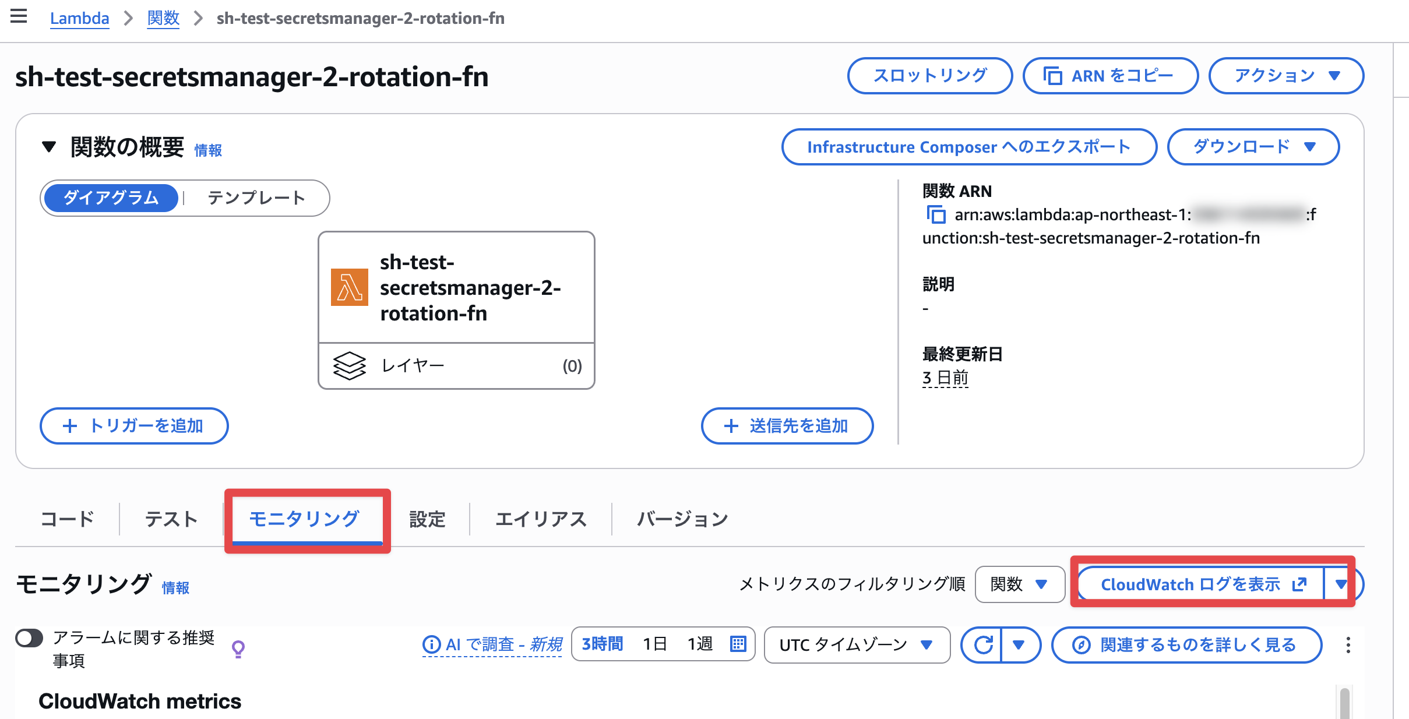This screenshot has height=719, width=1409.
Task: Click the CloudWatch metrics heading
Action: (x=140, y=701)
